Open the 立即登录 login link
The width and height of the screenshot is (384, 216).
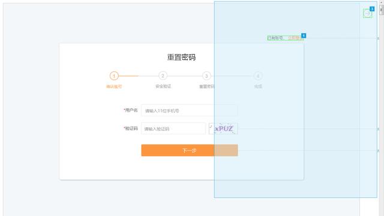pyautogui.click(x=295, y=38)
